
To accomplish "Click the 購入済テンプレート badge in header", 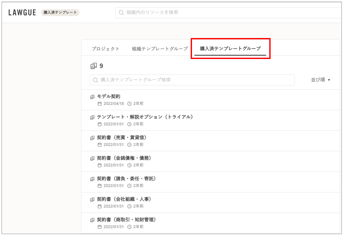I will [60, 13].
